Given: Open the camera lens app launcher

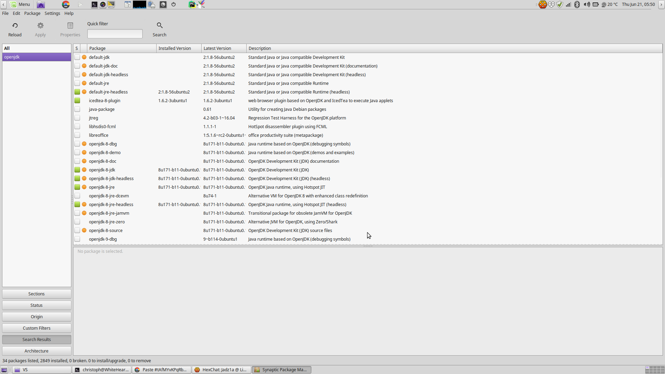Looking at the screenshot, I should click(103, 5).
